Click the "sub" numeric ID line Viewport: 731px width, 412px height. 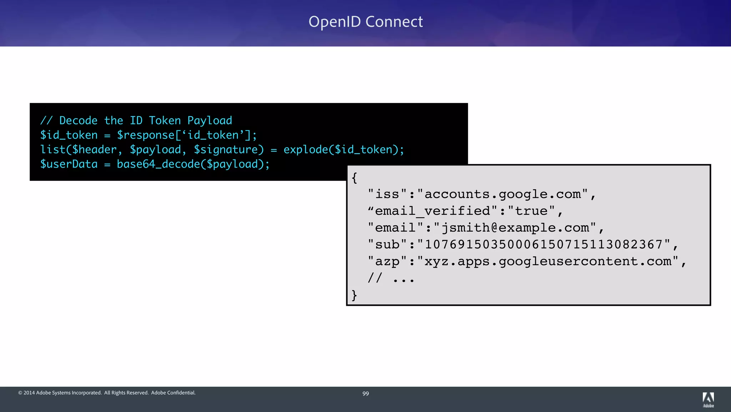click(x=523, y=245)
